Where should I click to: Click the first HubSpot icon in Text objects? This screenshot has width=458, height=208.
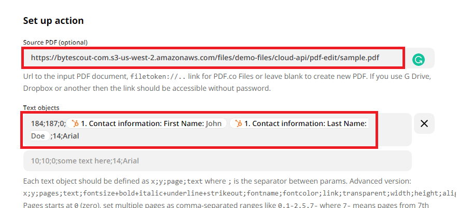[75, 123]
